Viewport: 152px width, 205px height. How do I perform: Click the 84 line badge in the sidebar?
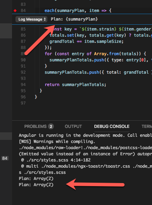click(5, 158)
